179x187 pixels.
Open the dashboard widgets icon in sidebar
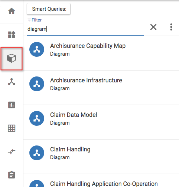tap(12, 35)
